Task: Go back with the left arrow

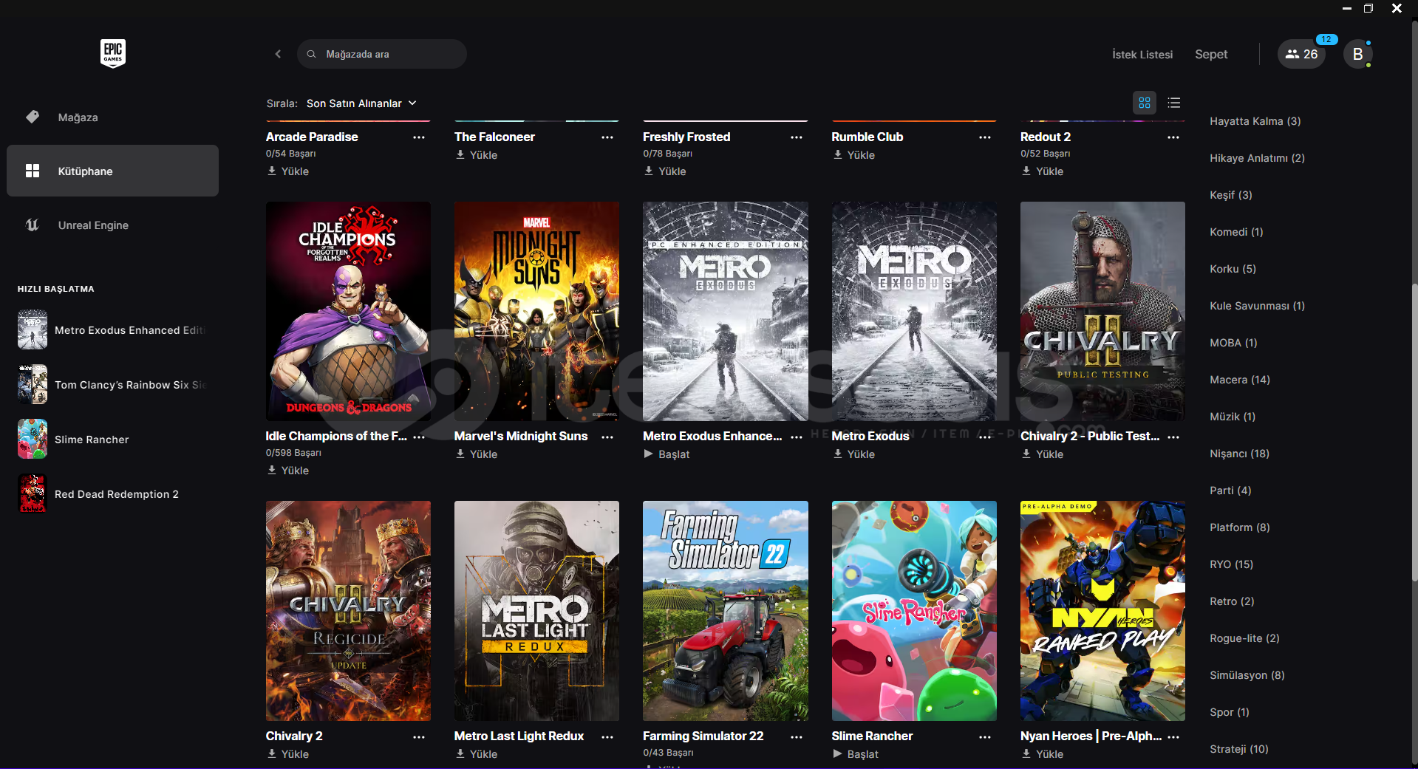Action: point(278,54)
